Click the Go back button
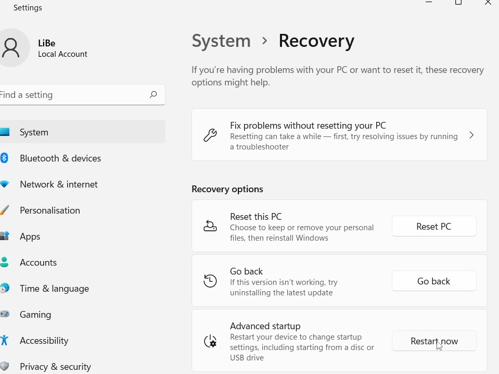The image size is (499, 374). coord(433,281)
